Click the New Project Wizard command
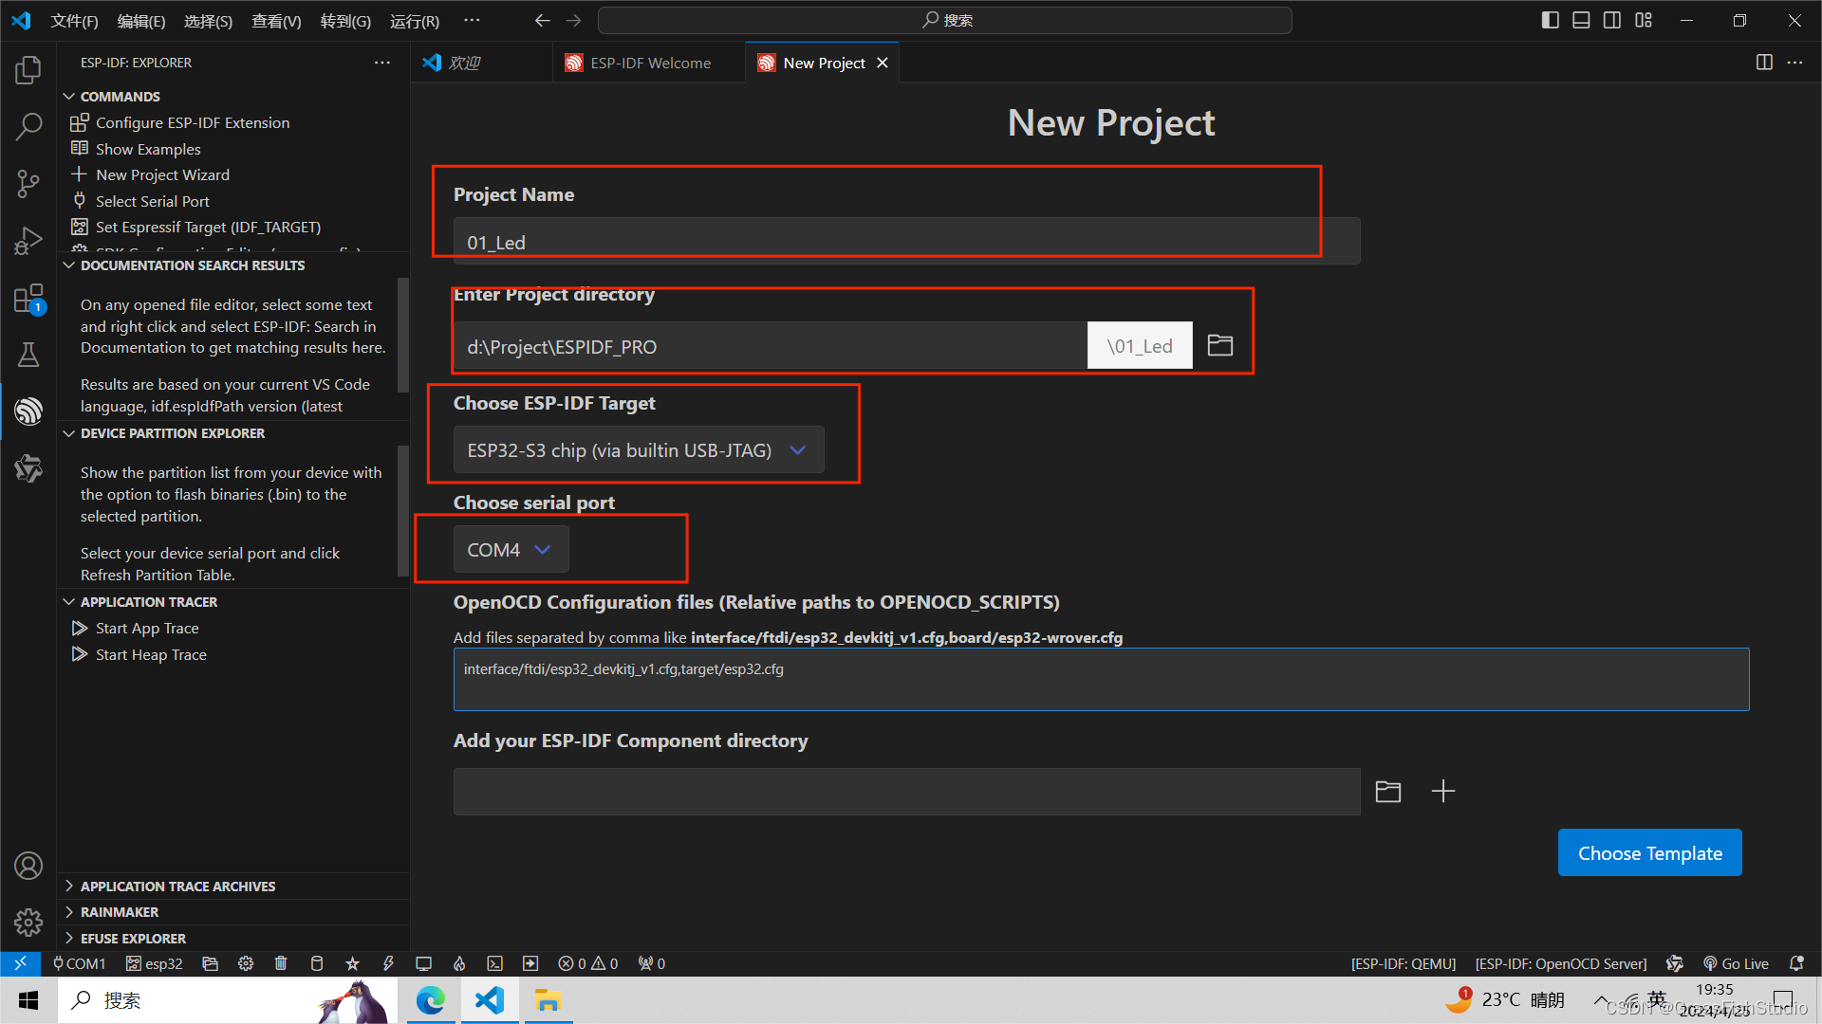Image resolution: width=1822 pixels, height=1024 pixels. pyautogui.click(x=162, y=174)
